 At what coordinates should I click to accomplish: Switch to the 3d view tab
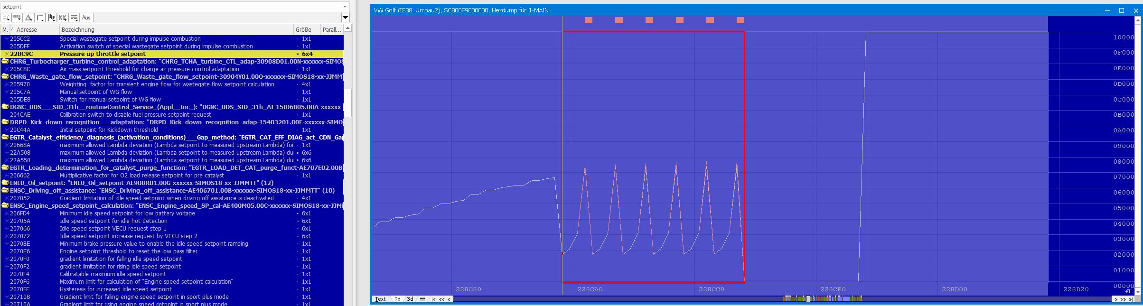410,299
